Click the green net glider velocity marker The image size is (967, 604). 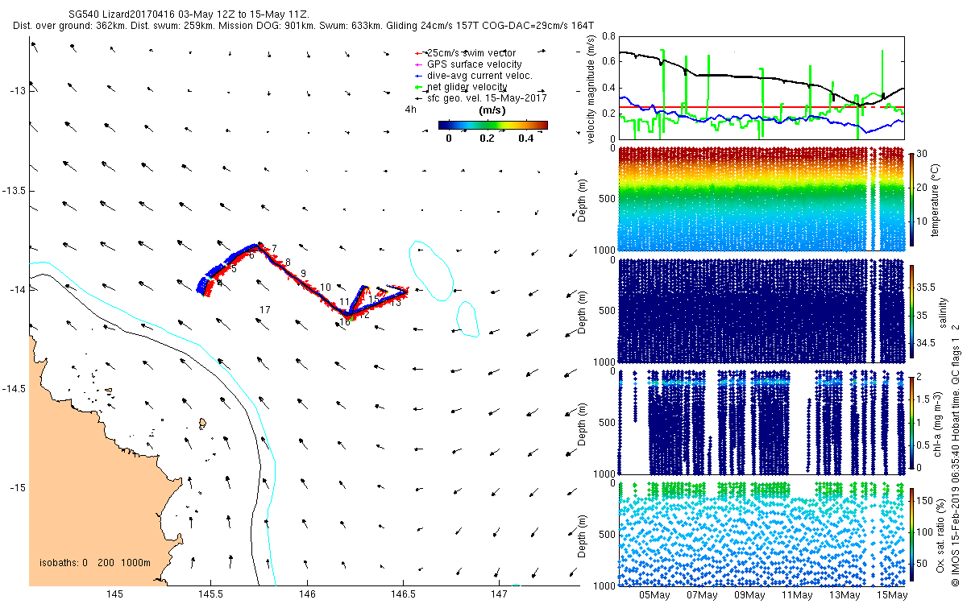click(418, 87)
